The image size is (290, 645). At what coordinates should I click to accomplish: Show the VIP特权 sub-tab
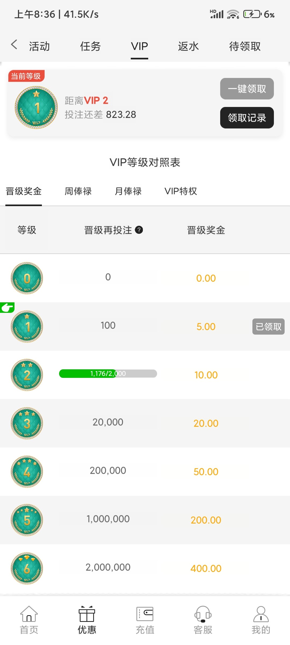click(181, 191)
